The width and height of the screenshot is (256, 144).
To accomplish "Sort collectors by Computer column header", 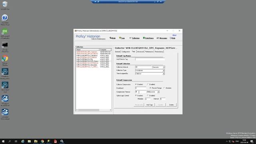I will point(105,50).
